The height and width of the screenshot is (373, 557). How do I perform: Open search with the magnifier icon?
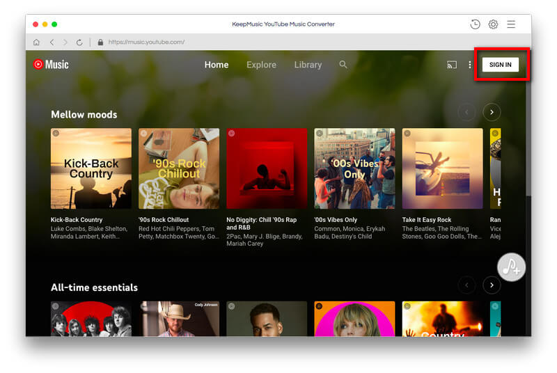[343, 64]
